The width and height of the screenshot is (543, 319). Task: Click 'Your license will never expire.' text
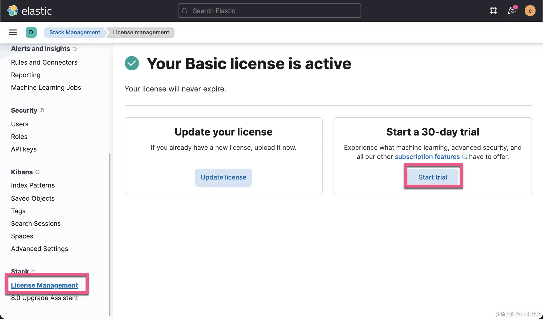[x=175, y=89]
